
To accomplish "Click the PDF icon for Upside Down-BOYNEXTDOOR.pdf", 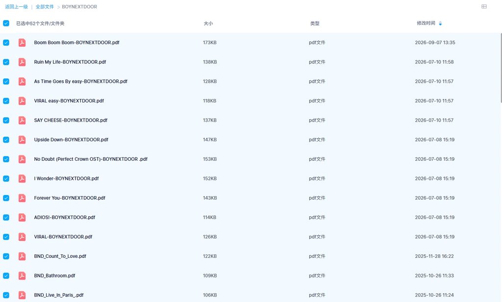I will click(22, 140).
